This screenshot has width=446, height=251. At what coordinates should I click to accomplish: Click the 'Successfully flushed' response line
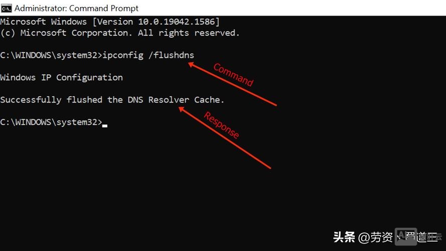[x=112, y=100]
